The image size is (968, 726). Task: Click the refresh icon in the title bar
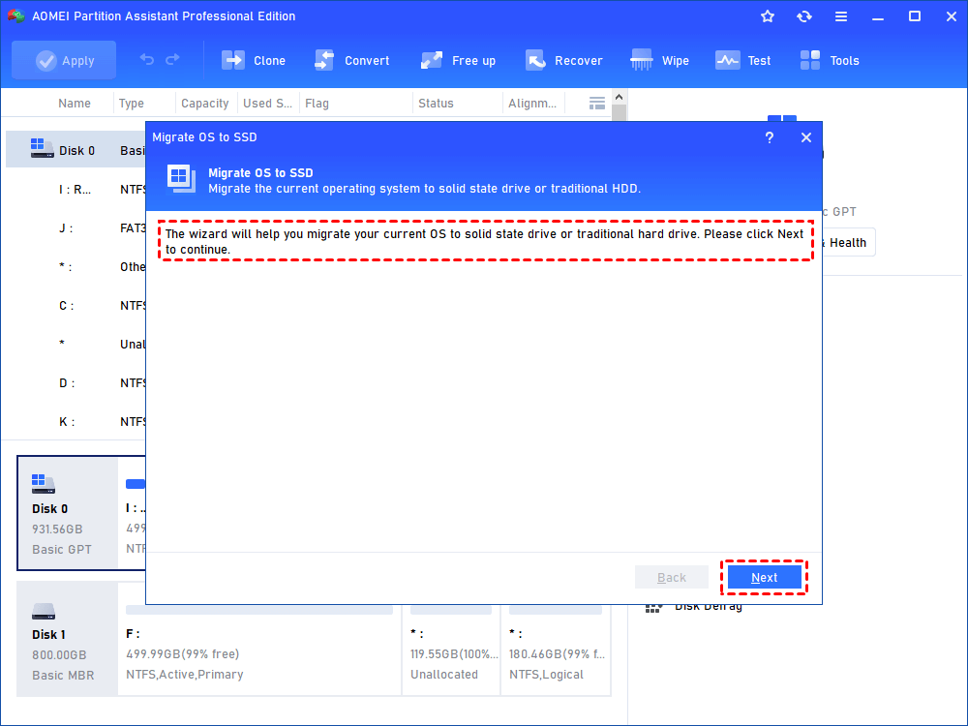point(804,15)
